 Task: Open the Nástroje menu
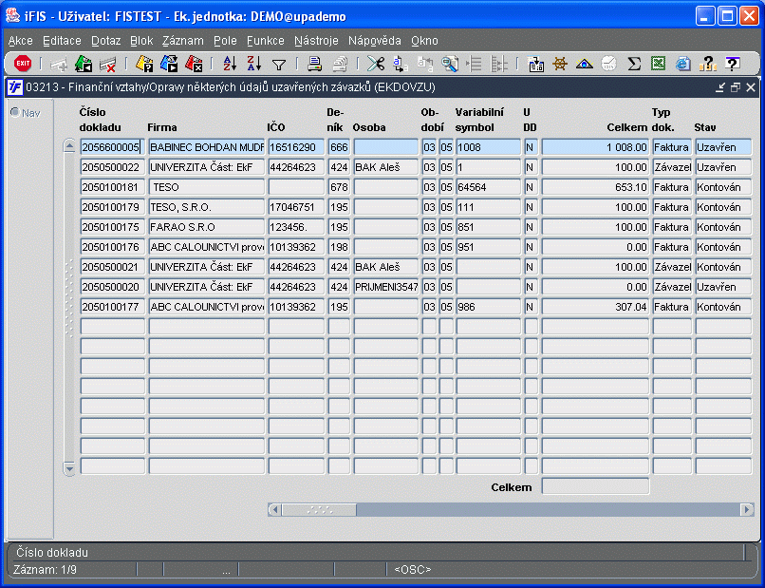[316, 41]
